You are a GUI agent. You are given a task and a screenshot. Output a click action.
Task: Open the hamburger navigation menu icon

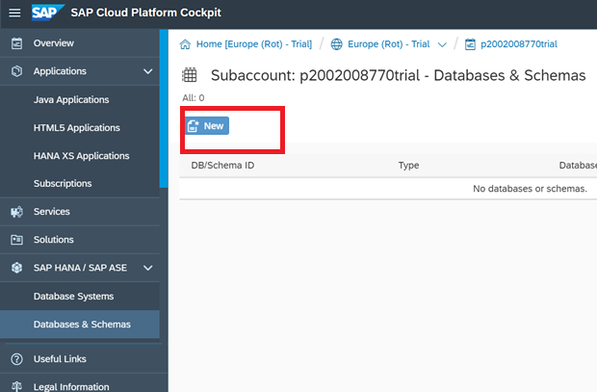[x=14, y=13]
